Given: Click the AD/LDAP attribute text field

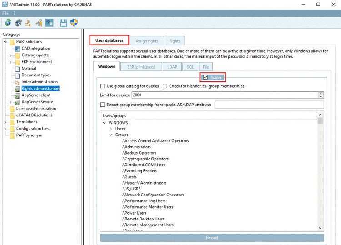Looking at the screenshot, I should [x=269, y=105].
